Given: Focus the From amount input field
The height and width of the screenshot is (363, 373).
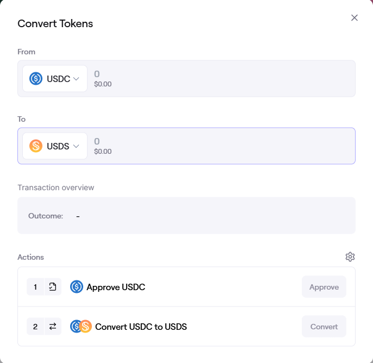Looking at the screenshot, I should point(221,78).
